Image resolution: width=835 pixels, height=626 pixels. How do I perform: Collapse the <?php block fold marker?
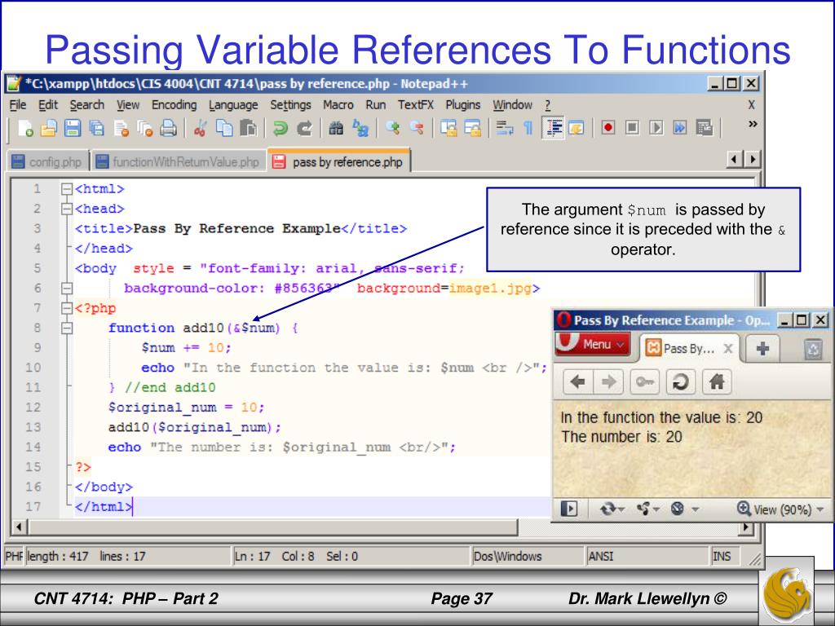(x=67, y=309)
